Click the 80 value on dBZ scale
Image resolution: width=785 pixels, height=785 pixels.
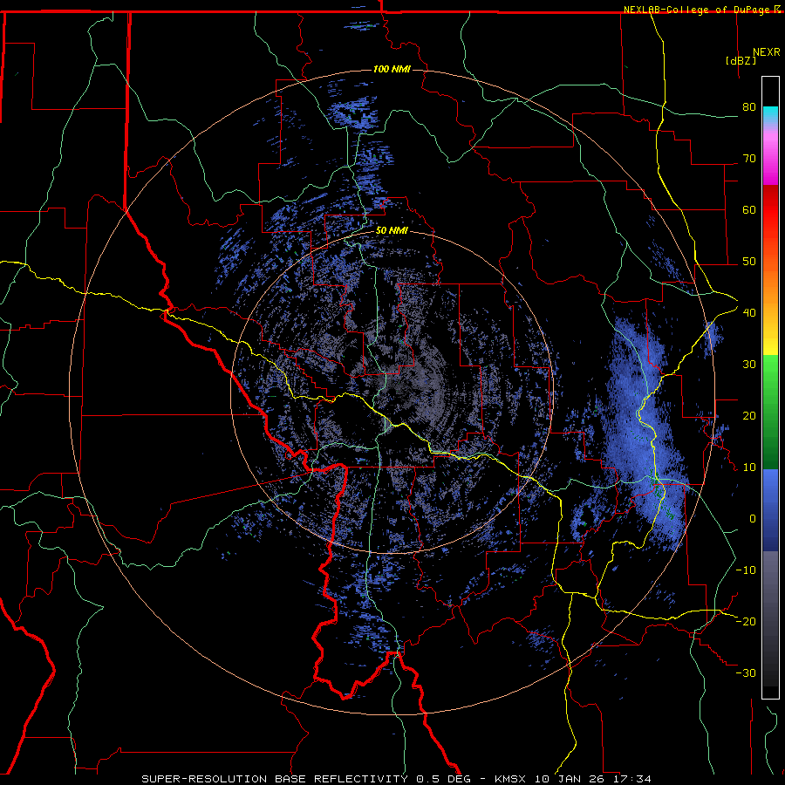click(x=749, y=107)
